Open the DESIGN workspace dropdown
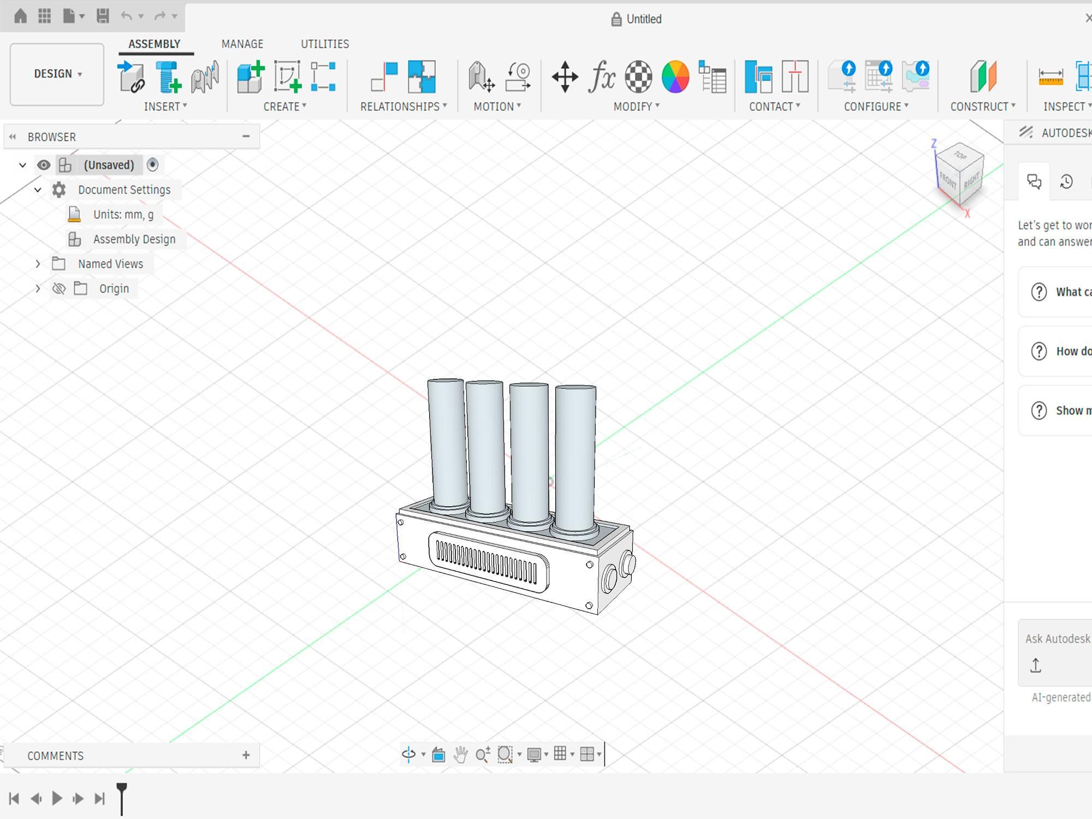The width and height of the screenshot is (1092, 819). click(x=57, y=74)
